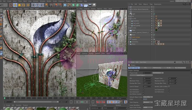
Task: Open Default Object Color dropdown
Action: [x=148, y=97]
